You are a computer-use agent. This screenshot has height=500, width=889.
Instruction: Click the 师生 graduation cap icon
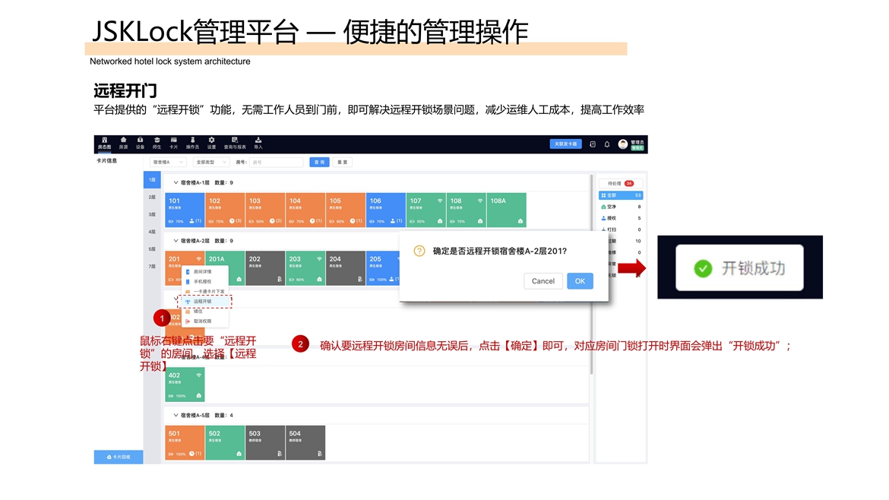tap(157, 141)
